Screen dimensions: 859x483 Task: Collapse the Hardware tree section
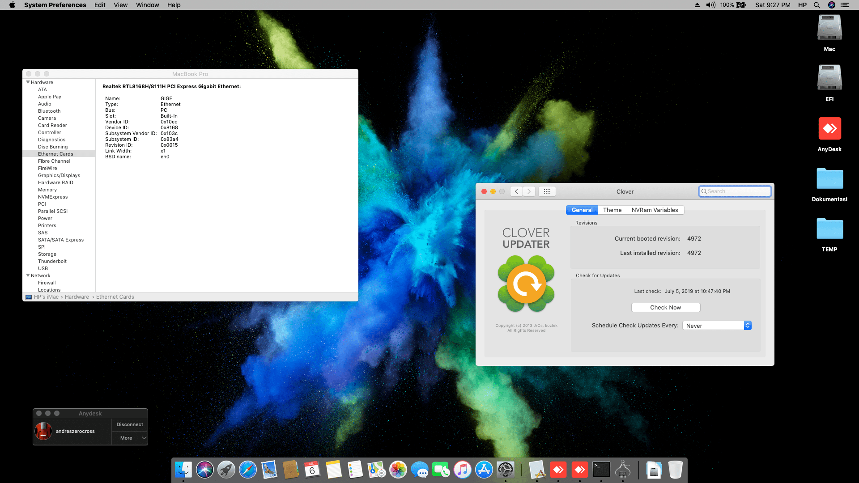click(x=28, y=82)
